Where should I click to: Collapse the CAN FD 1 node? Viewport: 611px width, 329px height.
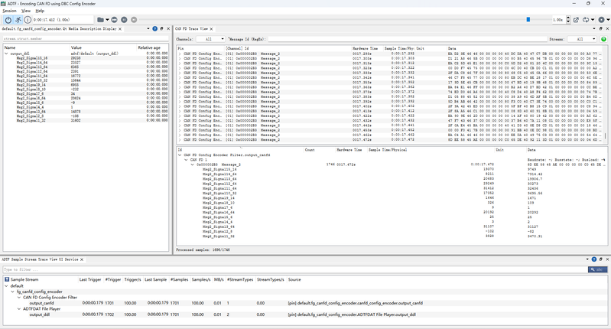(x=186, y=160)
